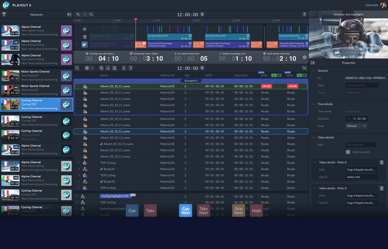Collapse the Time details section
Screen dimensions: 388x249
(314, 104)
